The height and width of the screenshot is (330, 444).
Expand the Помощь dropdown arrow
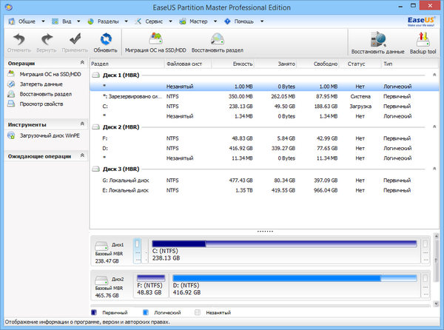click(262, 21)
